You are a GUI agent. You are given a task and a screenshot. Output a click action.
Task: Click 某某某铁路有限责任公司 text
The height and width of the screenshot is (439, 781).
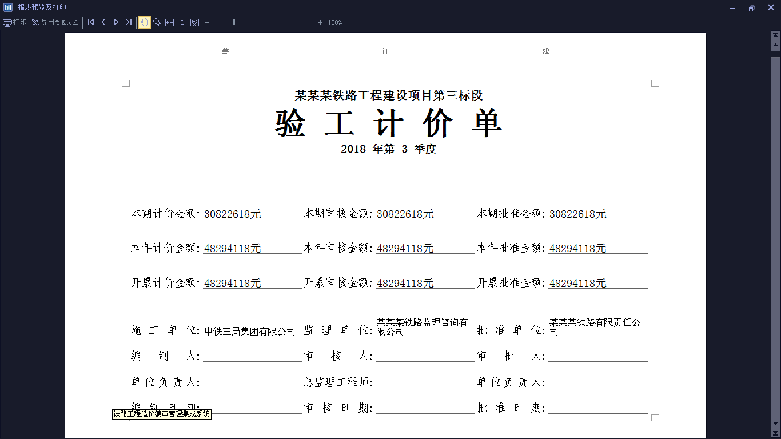(595, 327)
